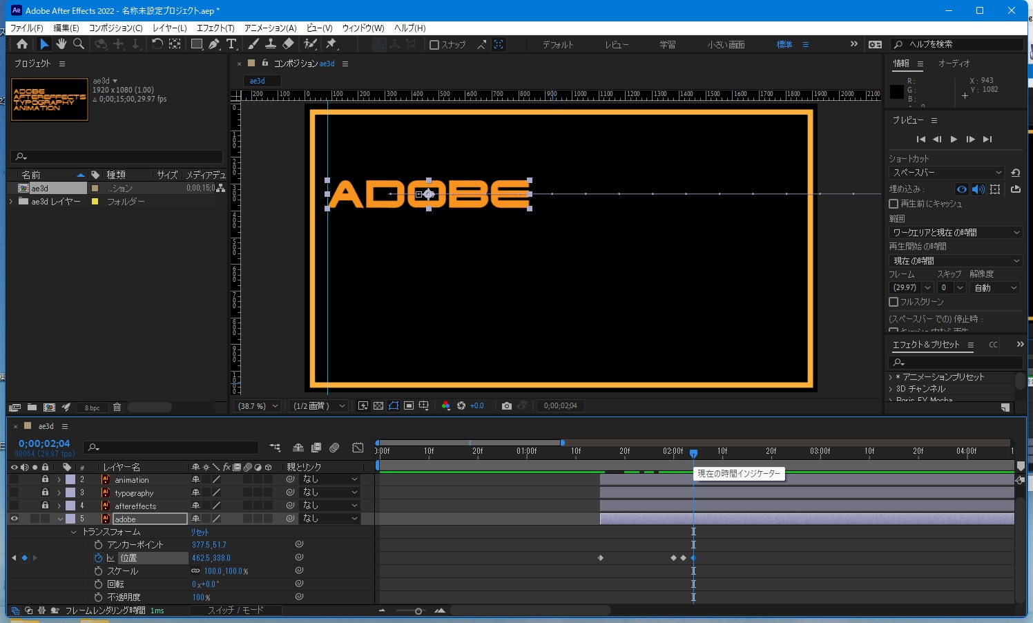1033x623 pixels.
Task: Unlock the aftereffects layer
Action: coord(45,506)
